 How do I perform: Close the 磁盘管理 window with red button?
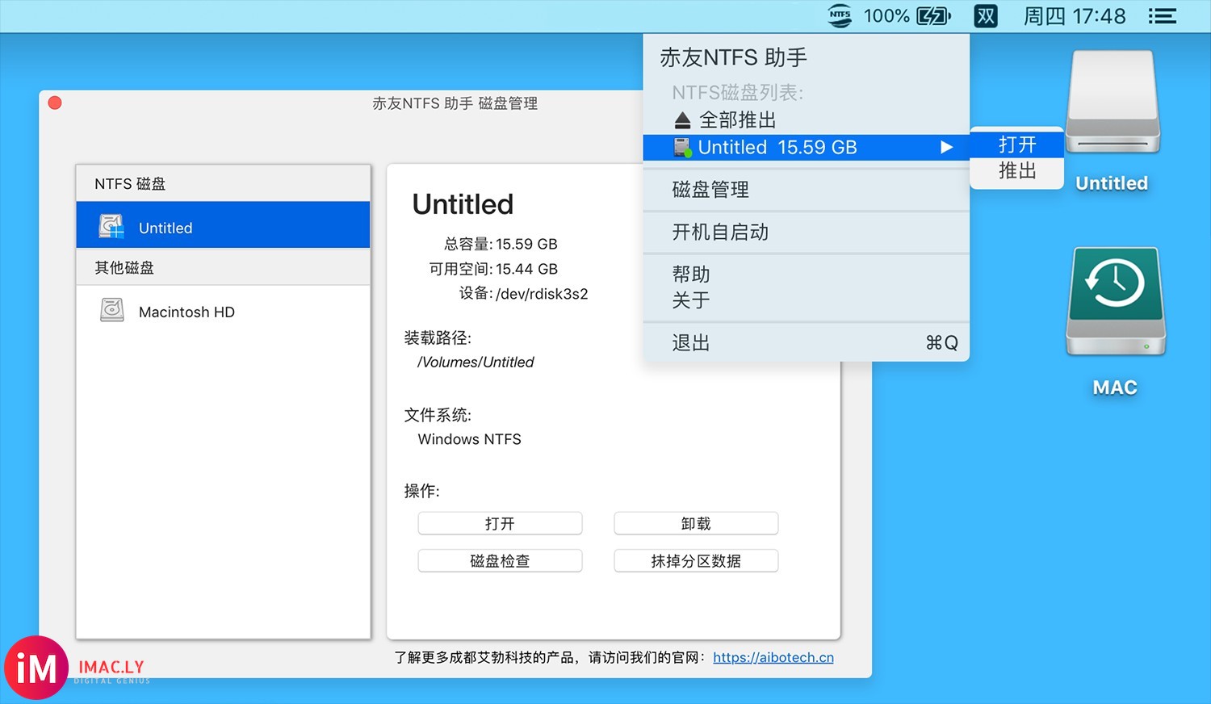(x=55, y=103)
